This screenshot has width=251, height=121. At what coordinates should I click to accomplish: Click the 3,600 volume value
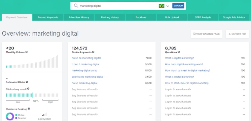149,77
